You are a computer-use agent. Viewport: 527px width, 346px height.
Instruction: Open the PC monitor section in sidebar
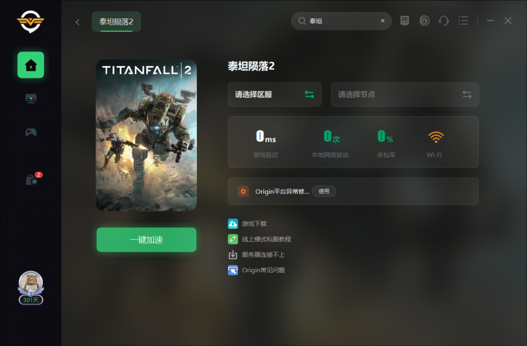coord(31,98)
